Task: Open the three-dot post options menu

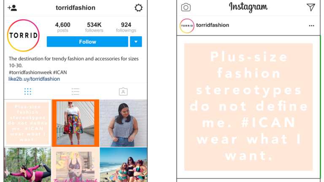Action: point(311,26)
